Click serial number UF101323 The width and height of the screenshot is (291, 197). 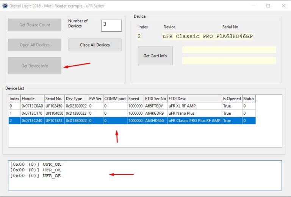click(x=54, y=120)
